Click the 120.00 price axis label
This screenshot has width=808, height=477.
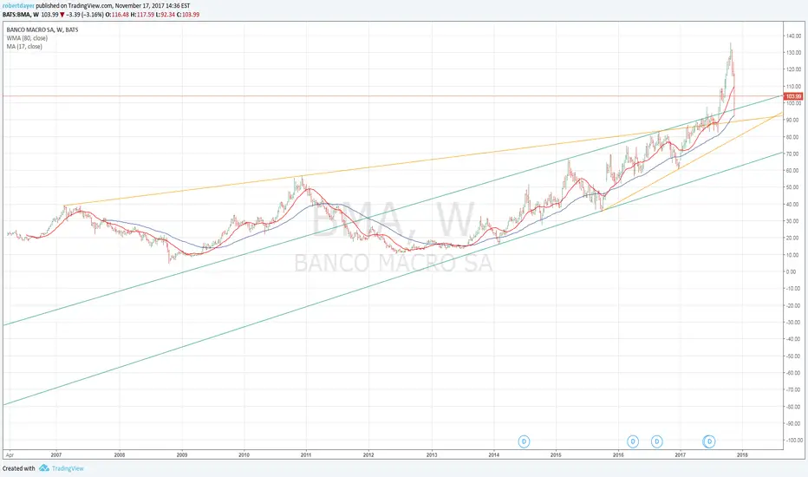(x=793, y=69)
